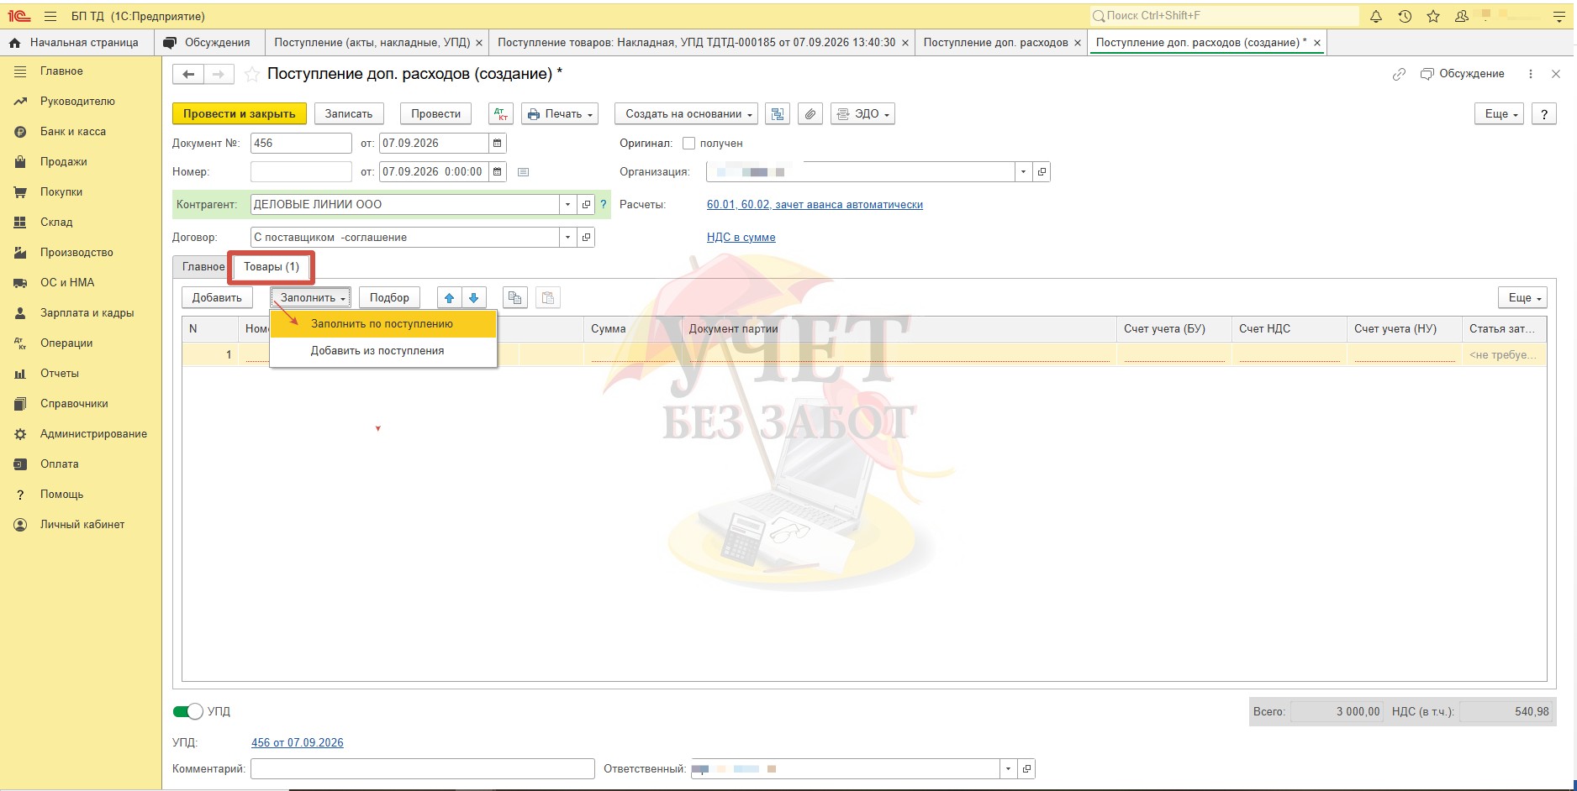The width and height of the screenshot is (1577, 791).
Task: Open favorites star icon in title bar
Action: (1433, 16)
